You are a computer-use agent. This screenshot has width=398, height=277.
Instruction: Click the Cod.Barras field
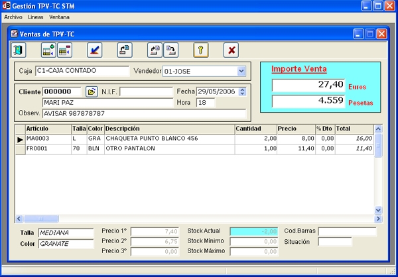346,231
